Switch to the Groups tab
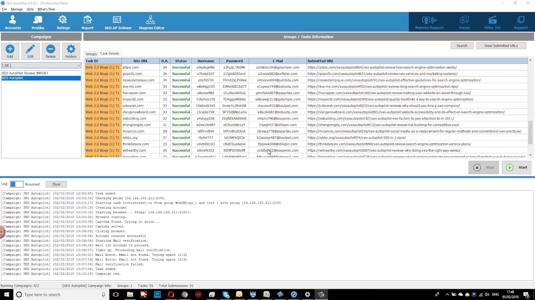Viewport: 535px width, 300px height. click(x=91, y=54)
